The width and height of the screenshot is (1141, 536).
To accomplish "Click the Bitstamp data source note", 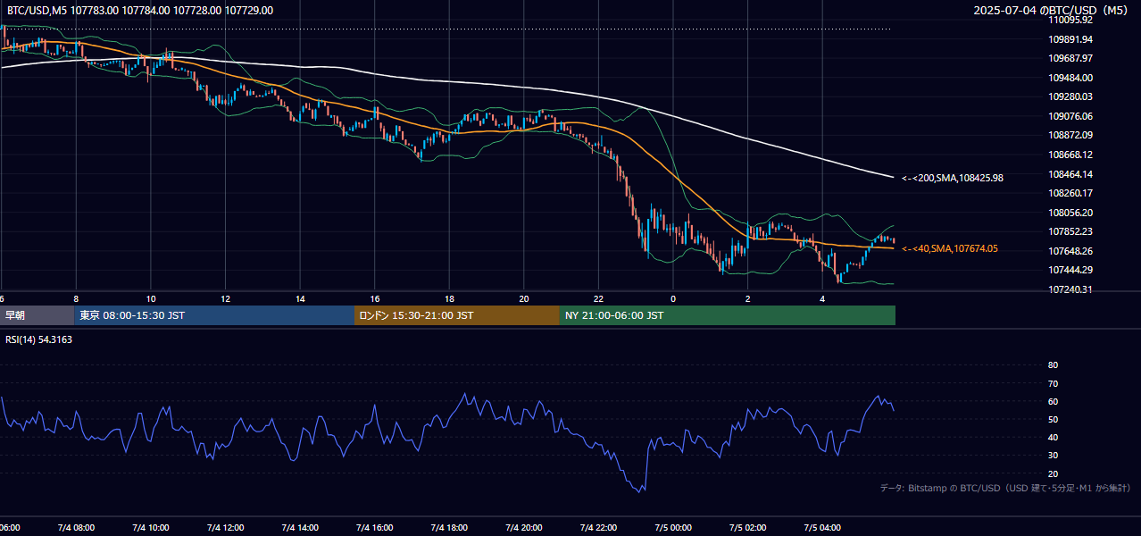I will coord(1005,489).
